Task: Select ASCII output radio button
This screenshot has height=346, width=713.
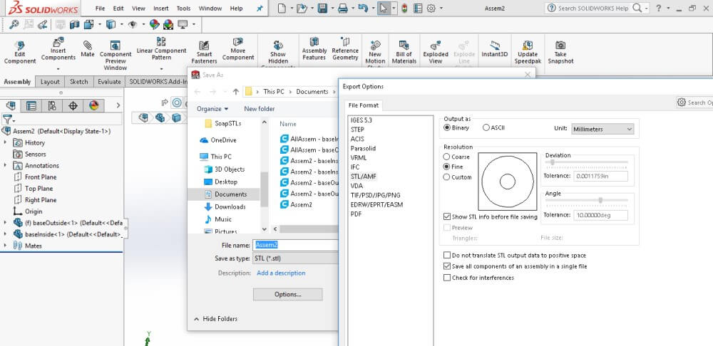Action: point(486,128)
